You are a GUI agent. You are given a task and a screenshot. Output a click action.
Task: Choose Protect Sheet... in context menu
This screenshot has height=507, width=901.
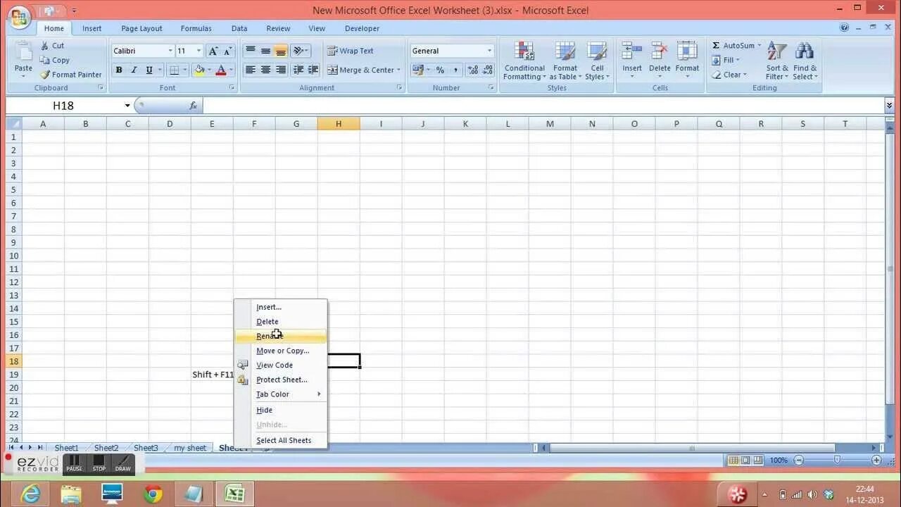pos(281,380)
